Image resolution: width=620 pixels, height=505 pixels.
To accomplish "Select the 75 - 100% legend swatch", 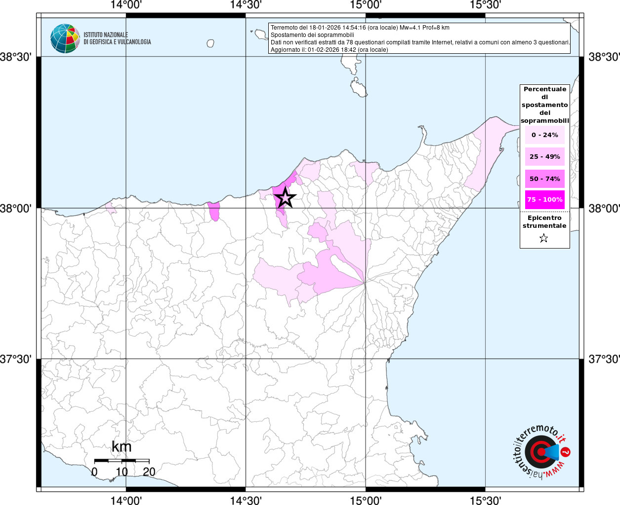I will coord(544,200).
